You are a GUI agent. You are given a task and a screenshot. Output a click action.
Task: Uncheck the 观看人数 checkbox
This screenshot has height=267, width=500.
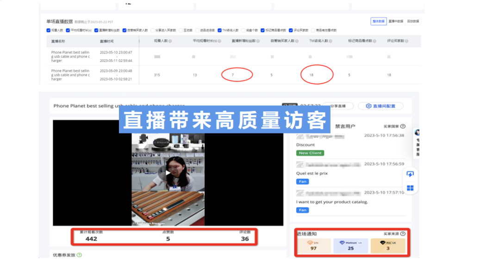point(49,30)
